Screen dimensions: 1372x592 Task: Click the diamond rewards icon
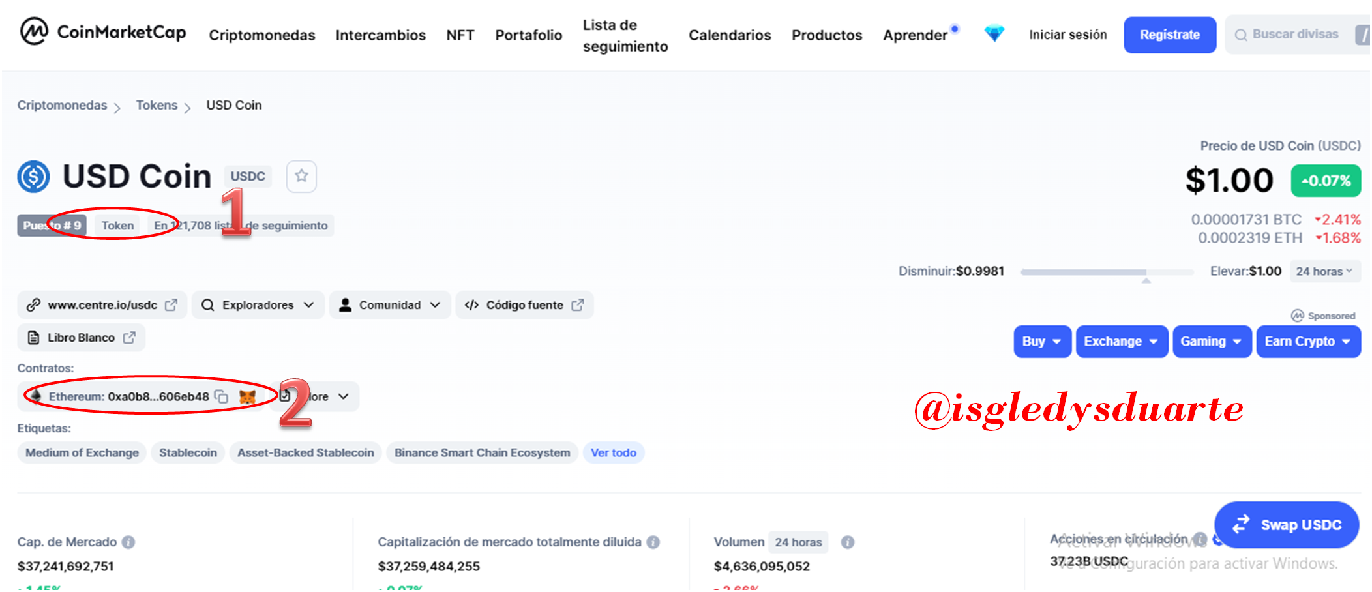coord(994,33)
